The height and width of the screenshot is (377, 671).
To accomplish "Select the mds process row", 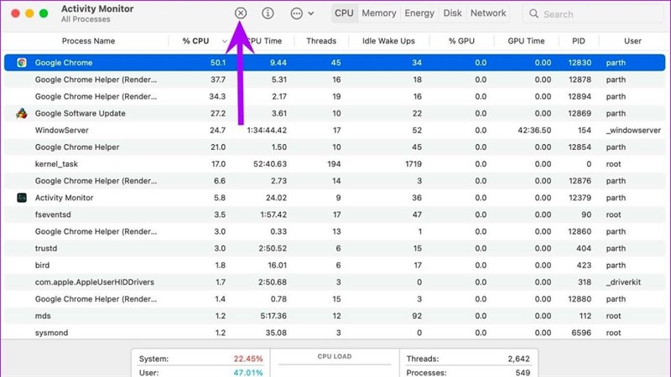I will click(335, 316).
